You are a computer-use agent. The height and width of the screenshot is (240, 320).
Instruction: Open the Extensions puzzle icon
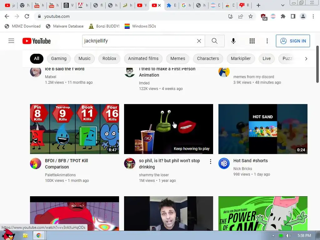(283, 16)
